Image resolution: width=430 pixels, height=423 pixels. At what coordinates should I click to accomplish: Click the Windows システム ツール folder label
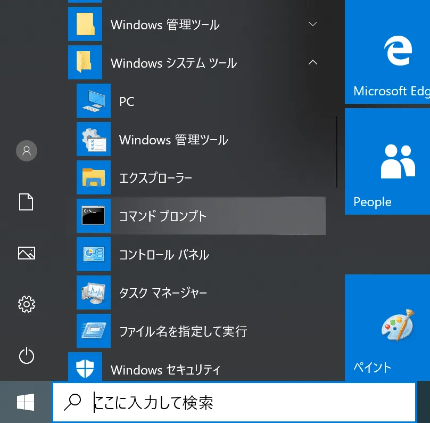173,63
